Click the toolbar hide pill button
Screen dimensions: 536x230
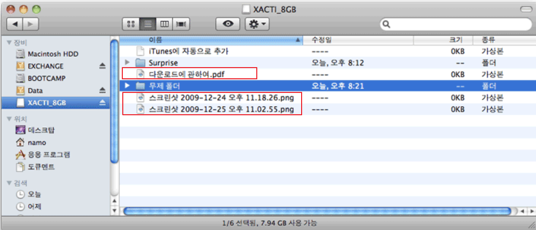coord(525,9)
